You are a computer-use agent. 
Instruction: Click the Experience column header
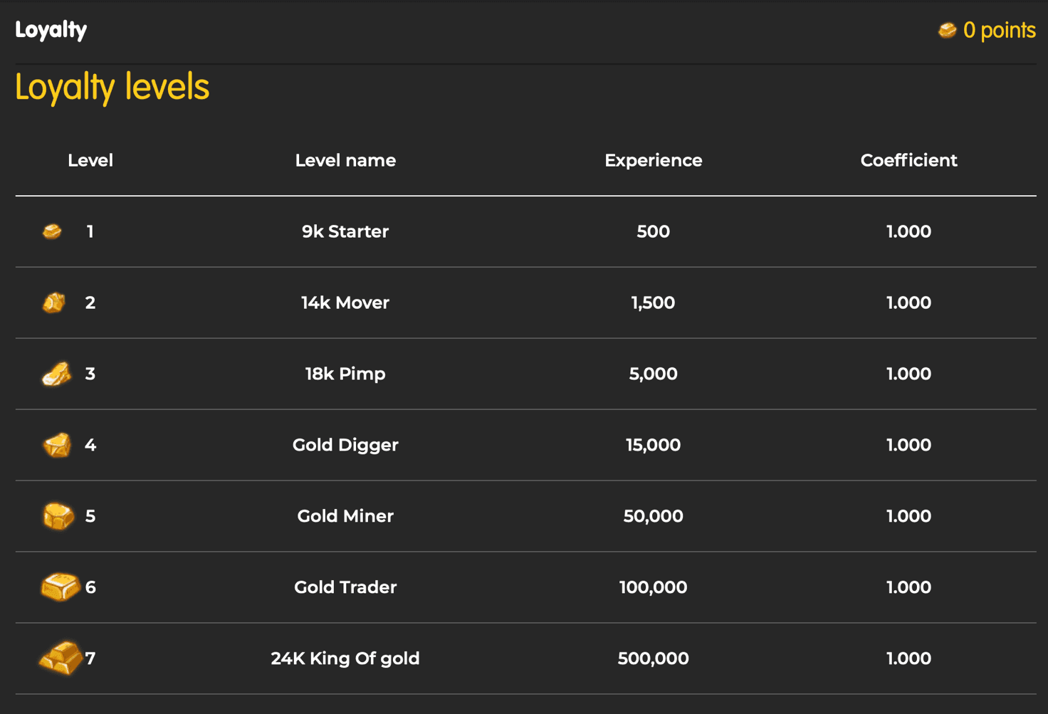[x=653, y=160]
